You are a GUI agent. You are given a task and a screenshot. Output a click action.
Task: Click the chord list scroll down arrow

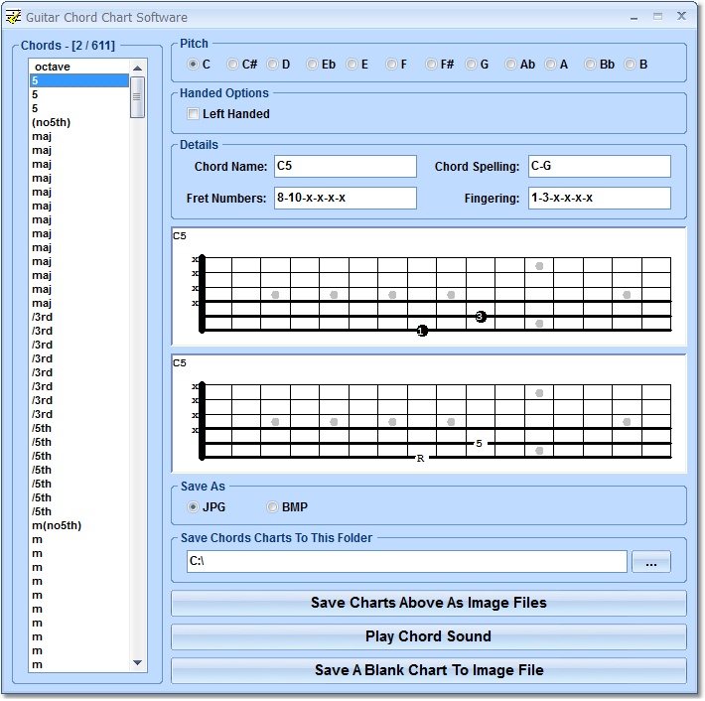click(x=138, y=663)
